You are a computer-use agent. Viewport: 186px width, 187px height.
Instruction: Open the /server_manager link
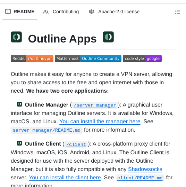tap(95, 105)
